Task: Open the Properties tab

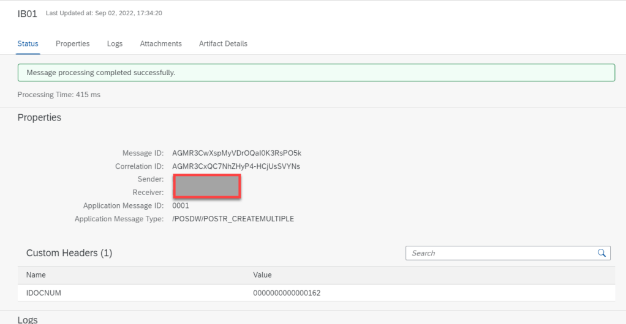Action: (73, 43)
